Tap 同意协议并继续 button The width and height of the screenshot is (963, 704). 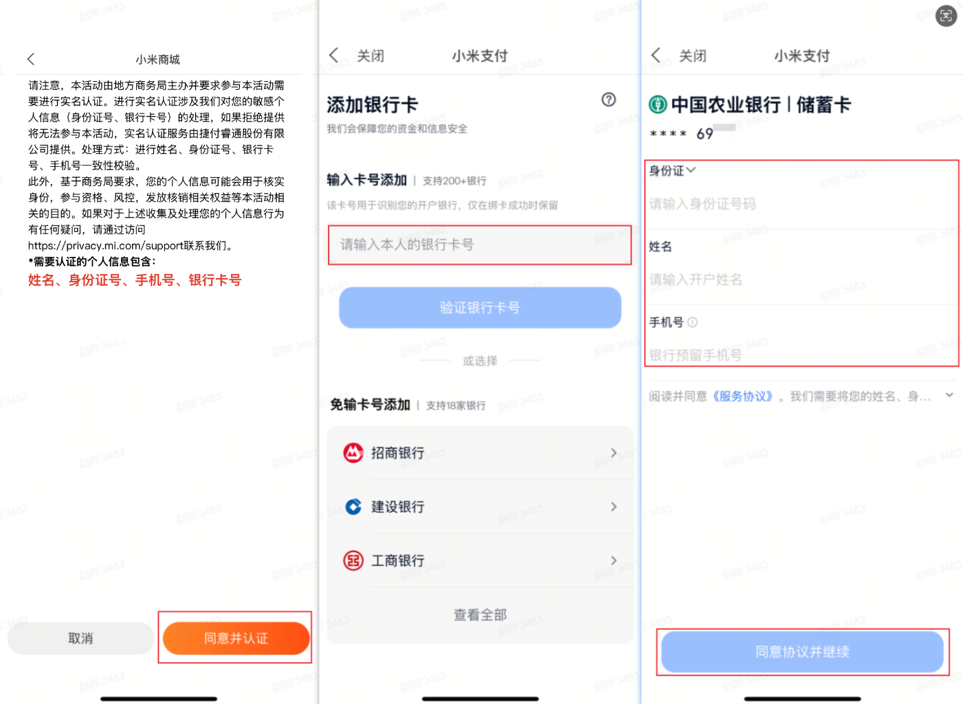pyautogui.click(x=802, y=652)
